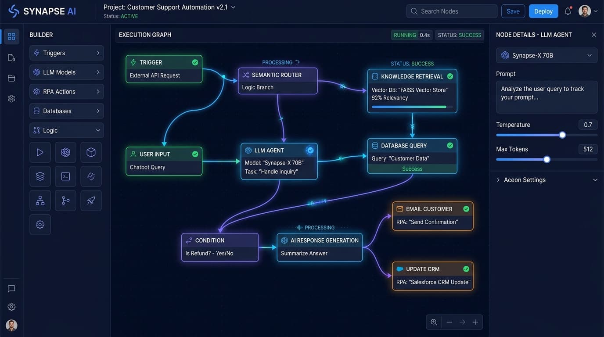Zoom out with the minus canvas control
This screenshot has height=337, width=604.
point(449,322)
